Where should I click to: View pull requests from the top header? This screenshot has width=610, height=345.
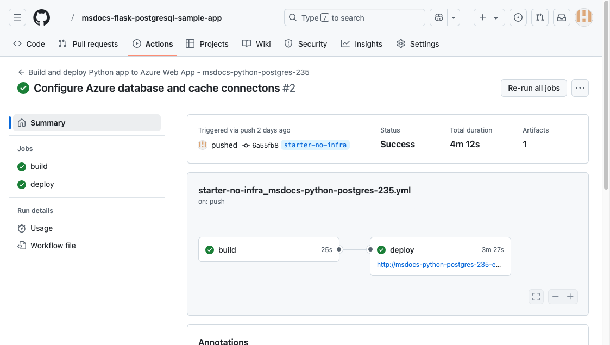(539, 17)
